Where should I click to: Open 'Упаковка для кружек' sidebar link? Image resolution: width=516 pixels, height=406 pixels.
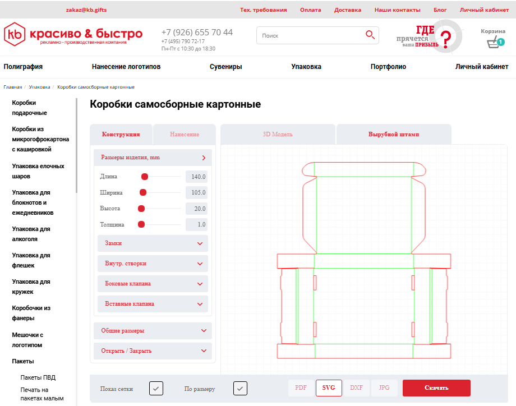[31, 287]
